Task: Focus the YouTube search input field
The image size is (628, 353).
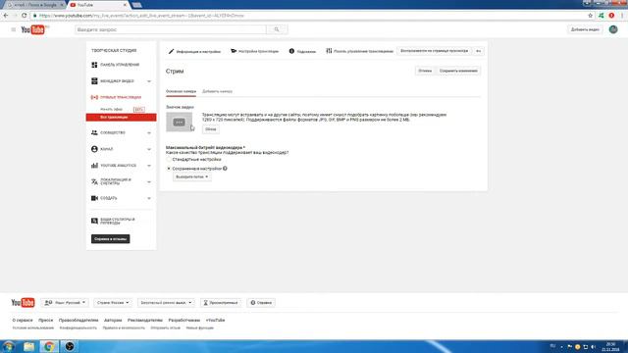Action: click(171, 29)
